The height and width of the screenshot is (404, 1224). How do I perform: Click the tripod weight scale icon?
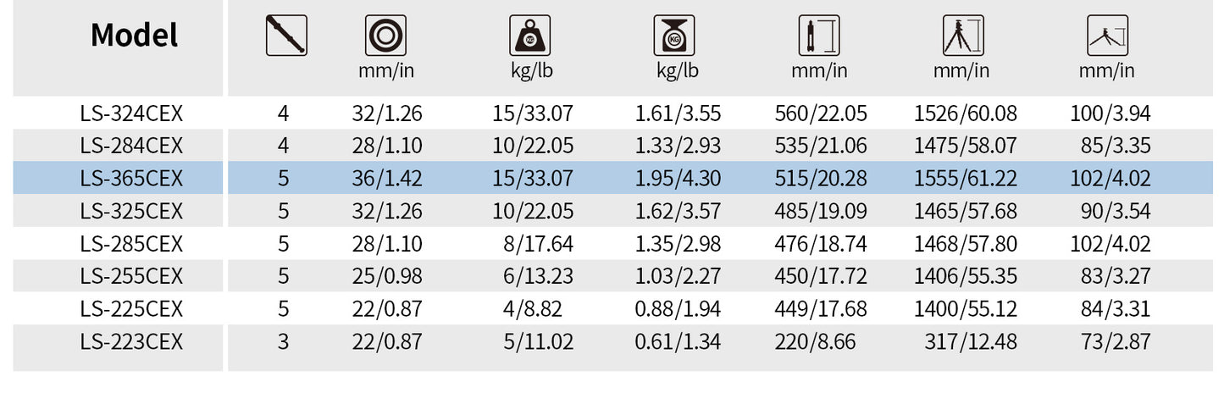point(675,36)
